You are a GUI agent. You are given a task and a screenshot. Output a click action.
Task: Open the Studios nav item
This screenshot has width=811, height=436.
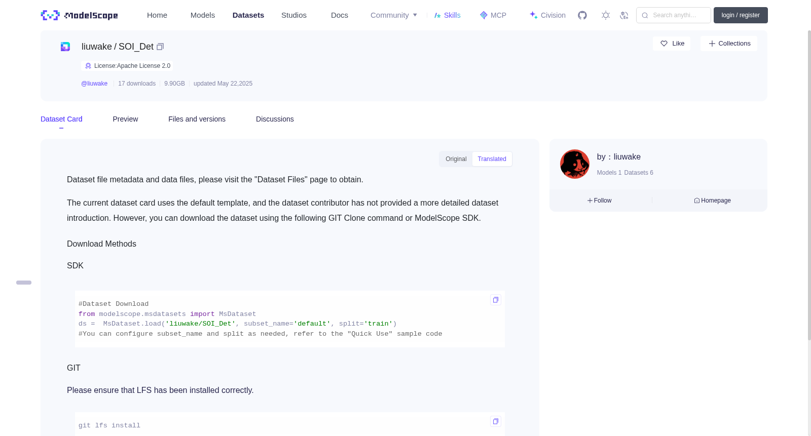point(294,15)
